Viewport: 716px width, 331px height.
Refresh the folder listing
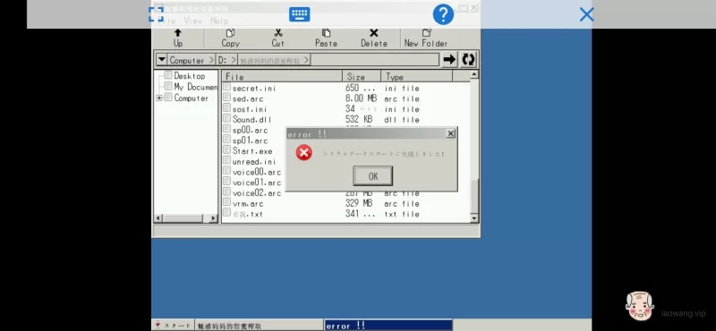pos(468,59)
